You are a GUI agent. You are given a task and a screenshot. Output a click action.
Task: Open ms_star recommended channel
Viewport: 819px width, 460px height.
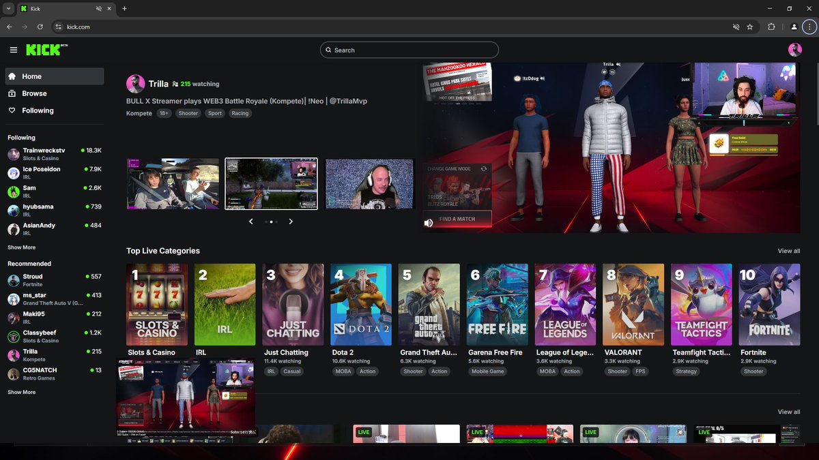point(55,299)
